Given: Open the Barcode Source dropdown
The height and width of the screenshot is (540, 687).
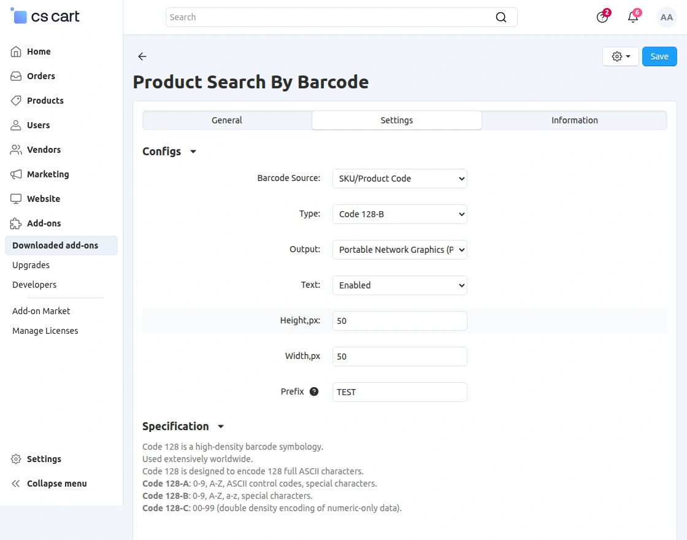Looking at the screenshot, I should point(399,179).
